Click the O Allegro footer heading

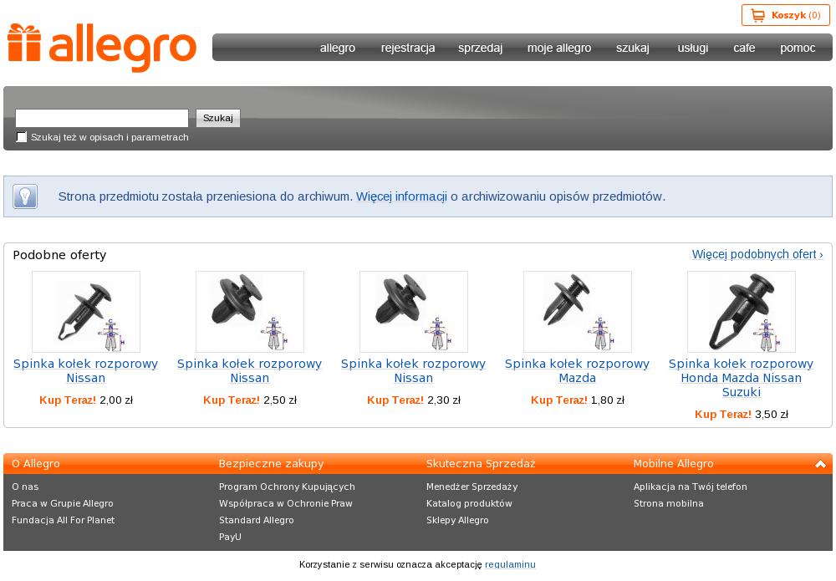point(36,464)
